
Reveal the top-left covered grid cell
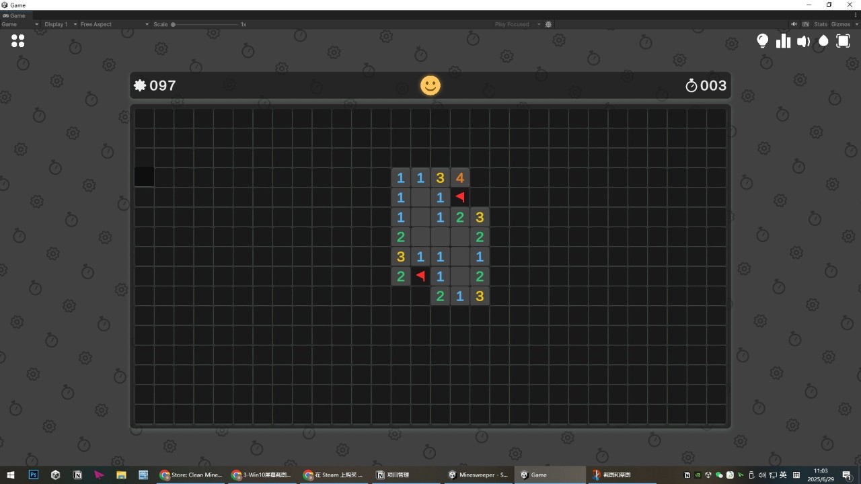pos(145,118)
